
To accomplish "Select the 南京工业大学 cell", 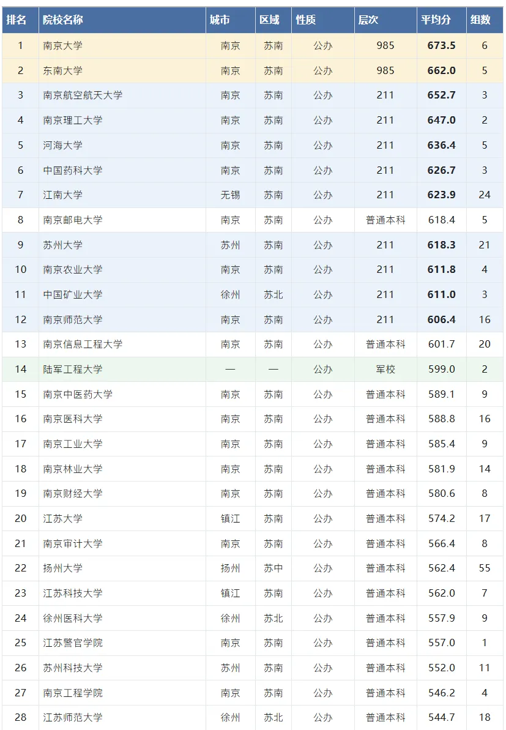I will pyautogui.click(x=122, y=444).
